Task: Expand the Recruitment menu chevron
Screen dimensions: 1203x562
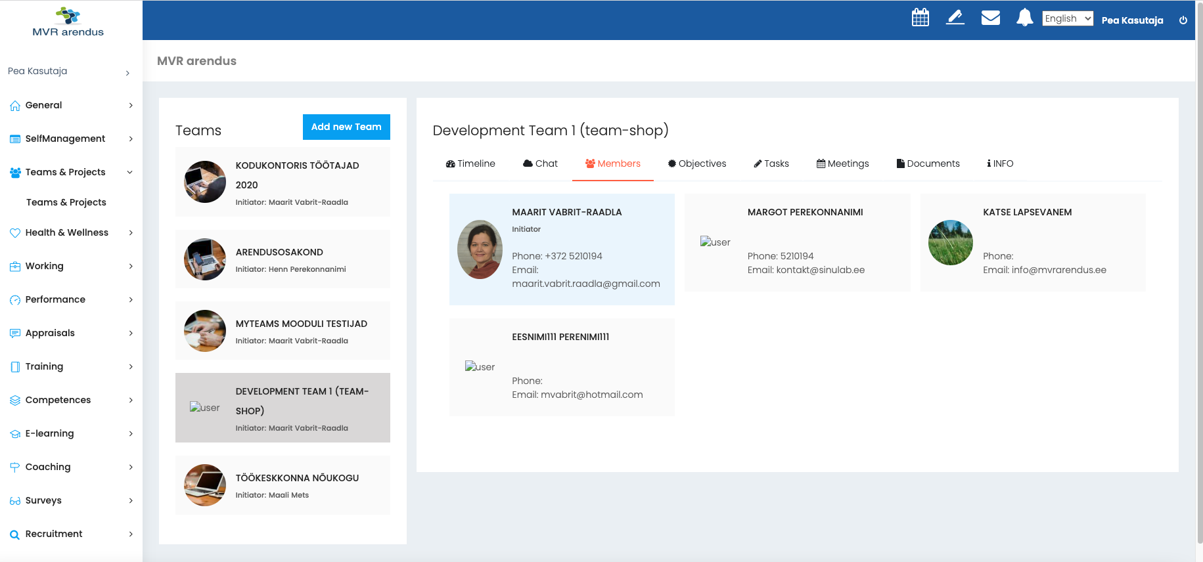Action: click(x=131, y=534)
